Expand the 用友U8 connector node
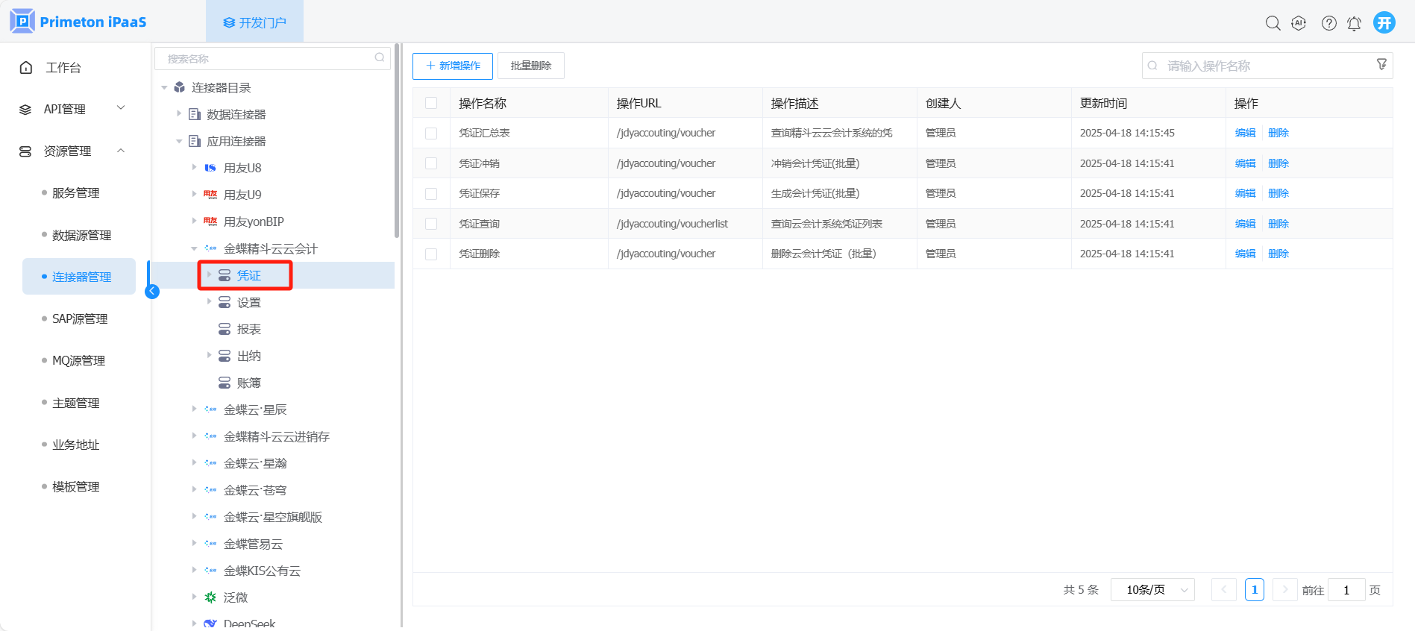 coord(194,168)
